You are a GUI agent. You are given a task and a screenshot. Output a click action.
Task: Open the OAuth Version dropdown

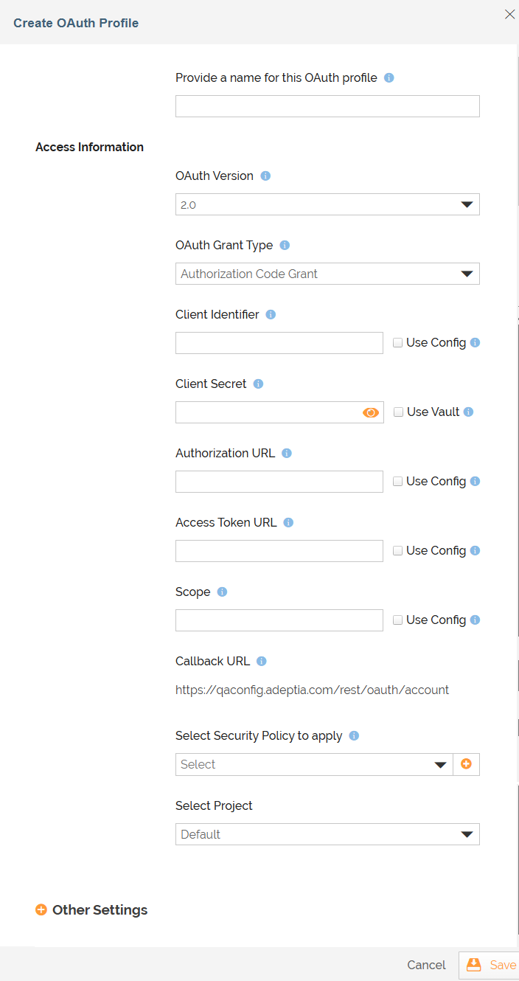(327, 204)
